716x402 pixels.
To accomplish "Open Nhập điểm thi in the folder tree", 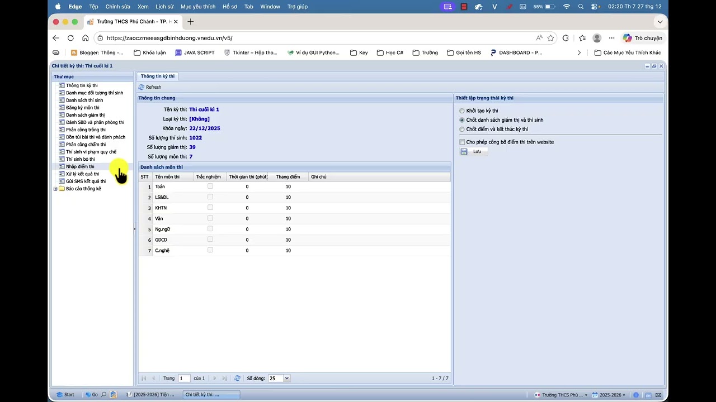I will point(80,166).
